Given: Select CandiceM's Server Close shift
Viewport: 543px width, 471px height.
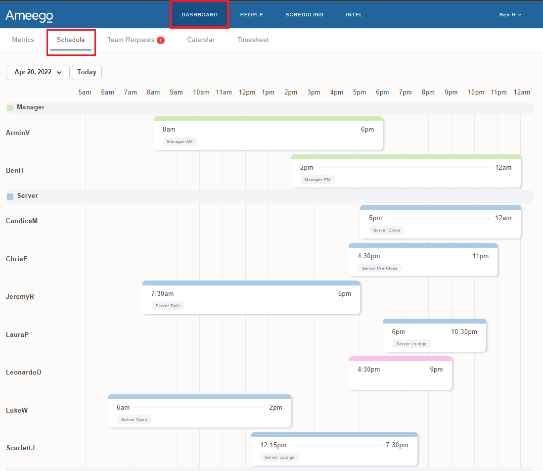Looking at the screenshot, I should pos(440,222).
